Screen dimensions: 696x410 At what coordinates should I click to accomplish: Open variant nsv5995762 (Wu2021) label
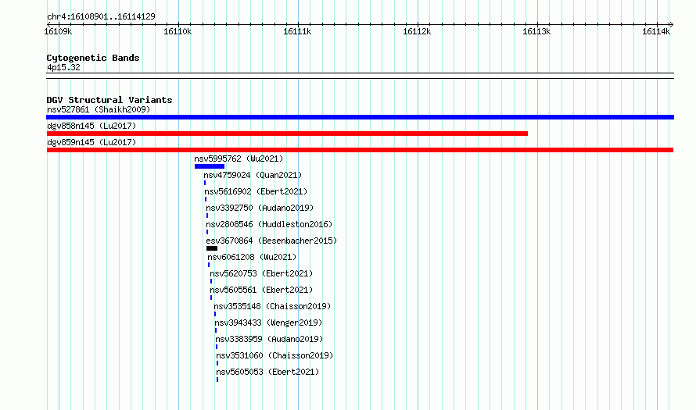click(x=239, y=159)
